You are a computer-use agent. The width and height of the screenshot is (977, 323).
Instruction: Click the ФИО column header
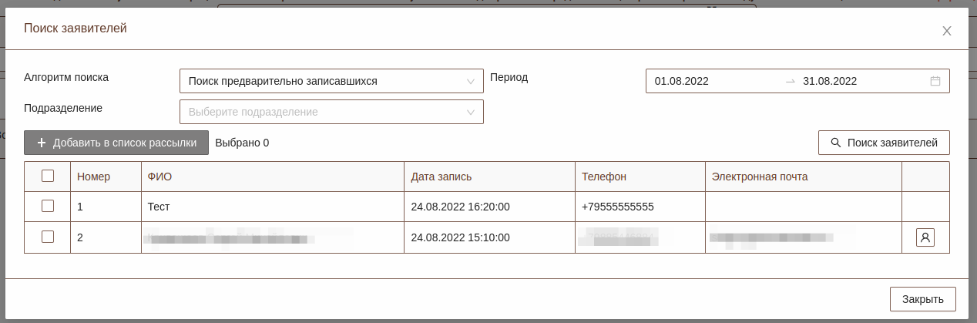click(x=160, y=177)
